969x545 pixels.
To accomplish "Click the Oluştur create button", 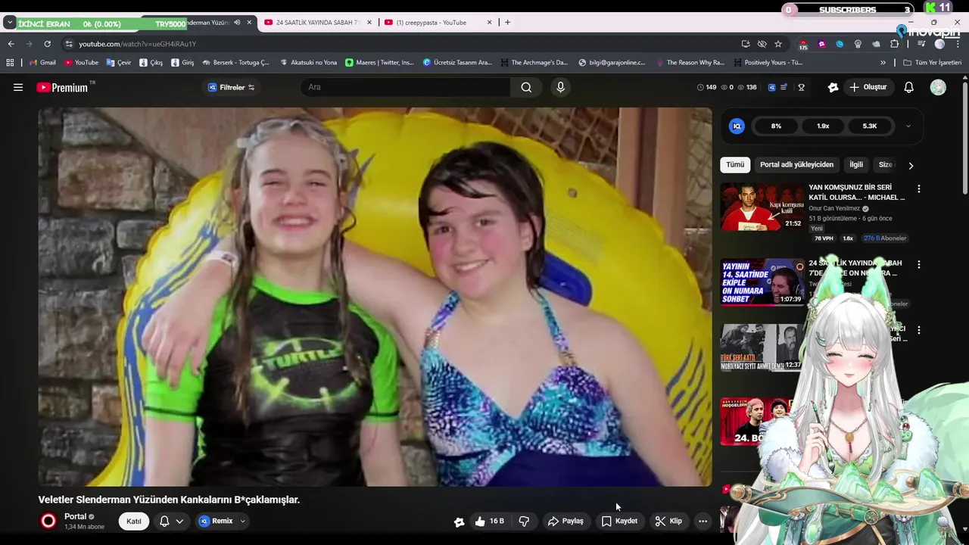I will (868, 88).
